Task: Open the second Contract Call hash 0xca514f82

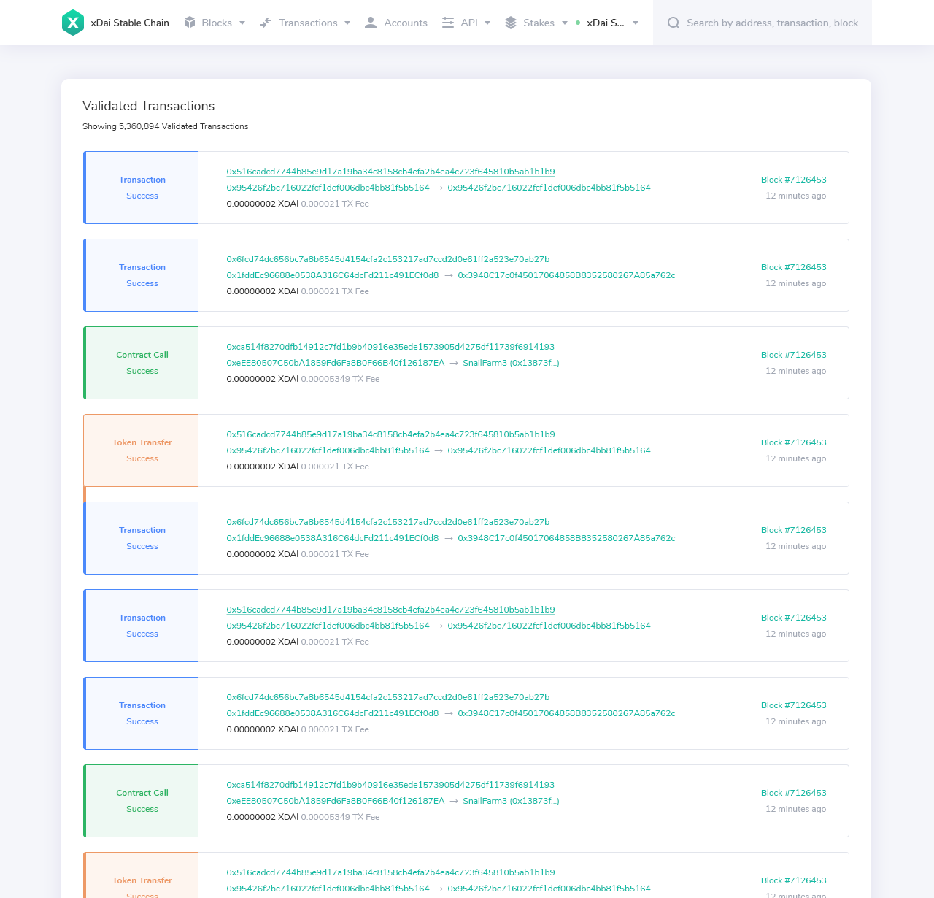Action: pos(390,785)
